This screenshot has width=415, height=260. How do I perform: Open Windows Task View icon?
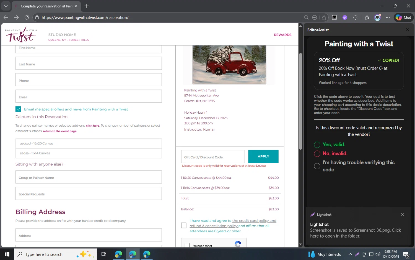click(104, 254)
